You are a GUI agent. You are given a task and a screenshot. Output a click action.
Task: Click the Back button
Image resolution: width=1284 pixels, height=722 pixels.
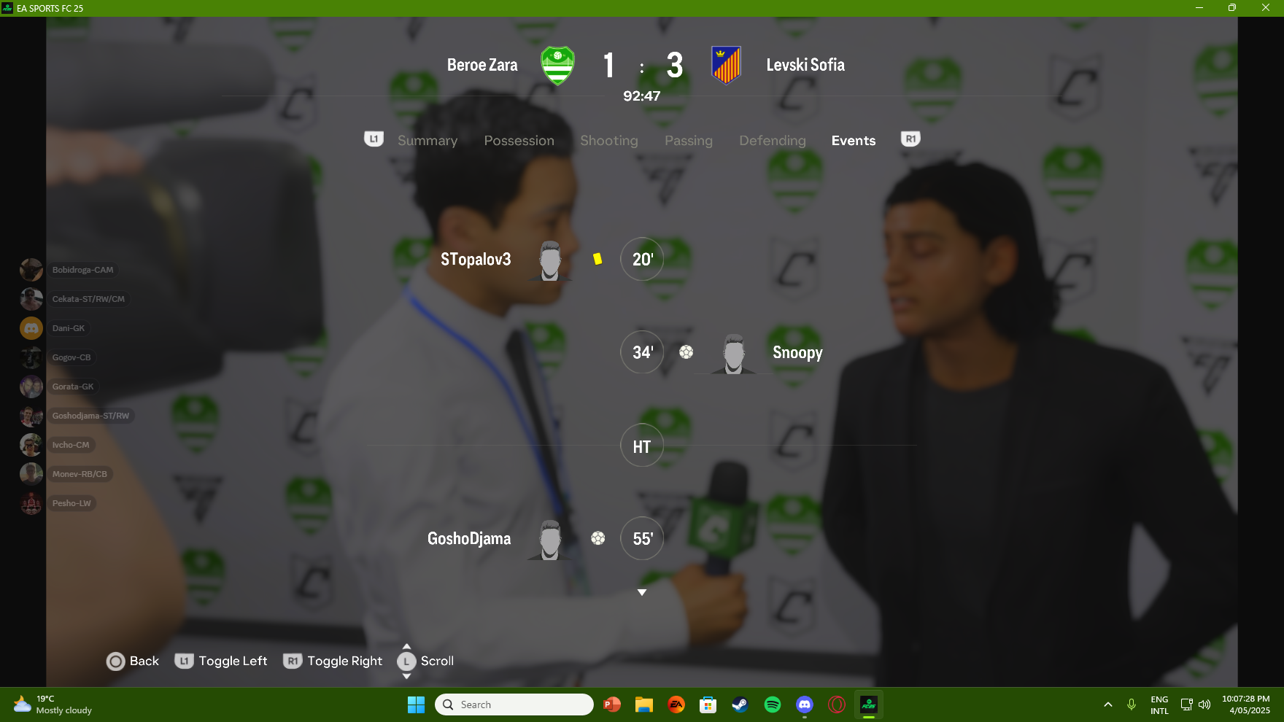pyautogui.click(x=133, y=661)
